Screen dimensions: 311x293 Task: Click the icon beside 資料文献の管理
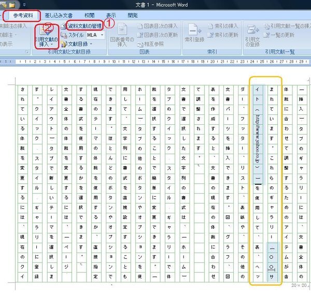[63, 26]
